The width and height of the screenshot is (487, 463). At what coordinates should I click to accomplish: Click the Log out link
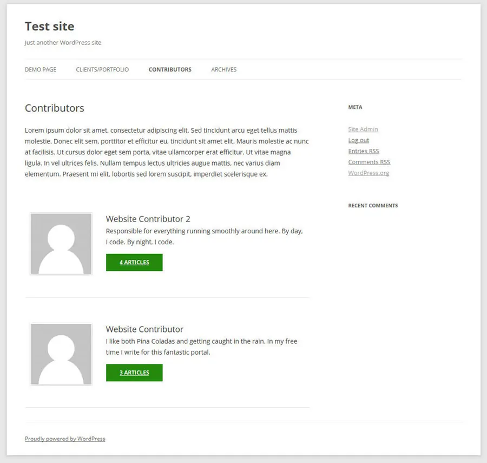[x=359, y=140]
